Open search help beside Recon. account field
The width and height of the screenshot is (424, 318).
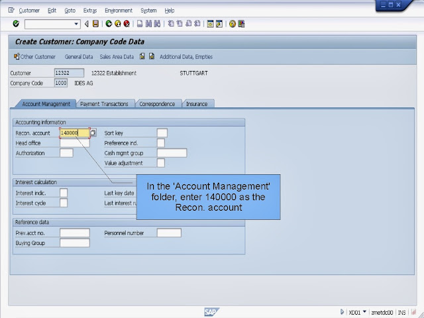93,132
